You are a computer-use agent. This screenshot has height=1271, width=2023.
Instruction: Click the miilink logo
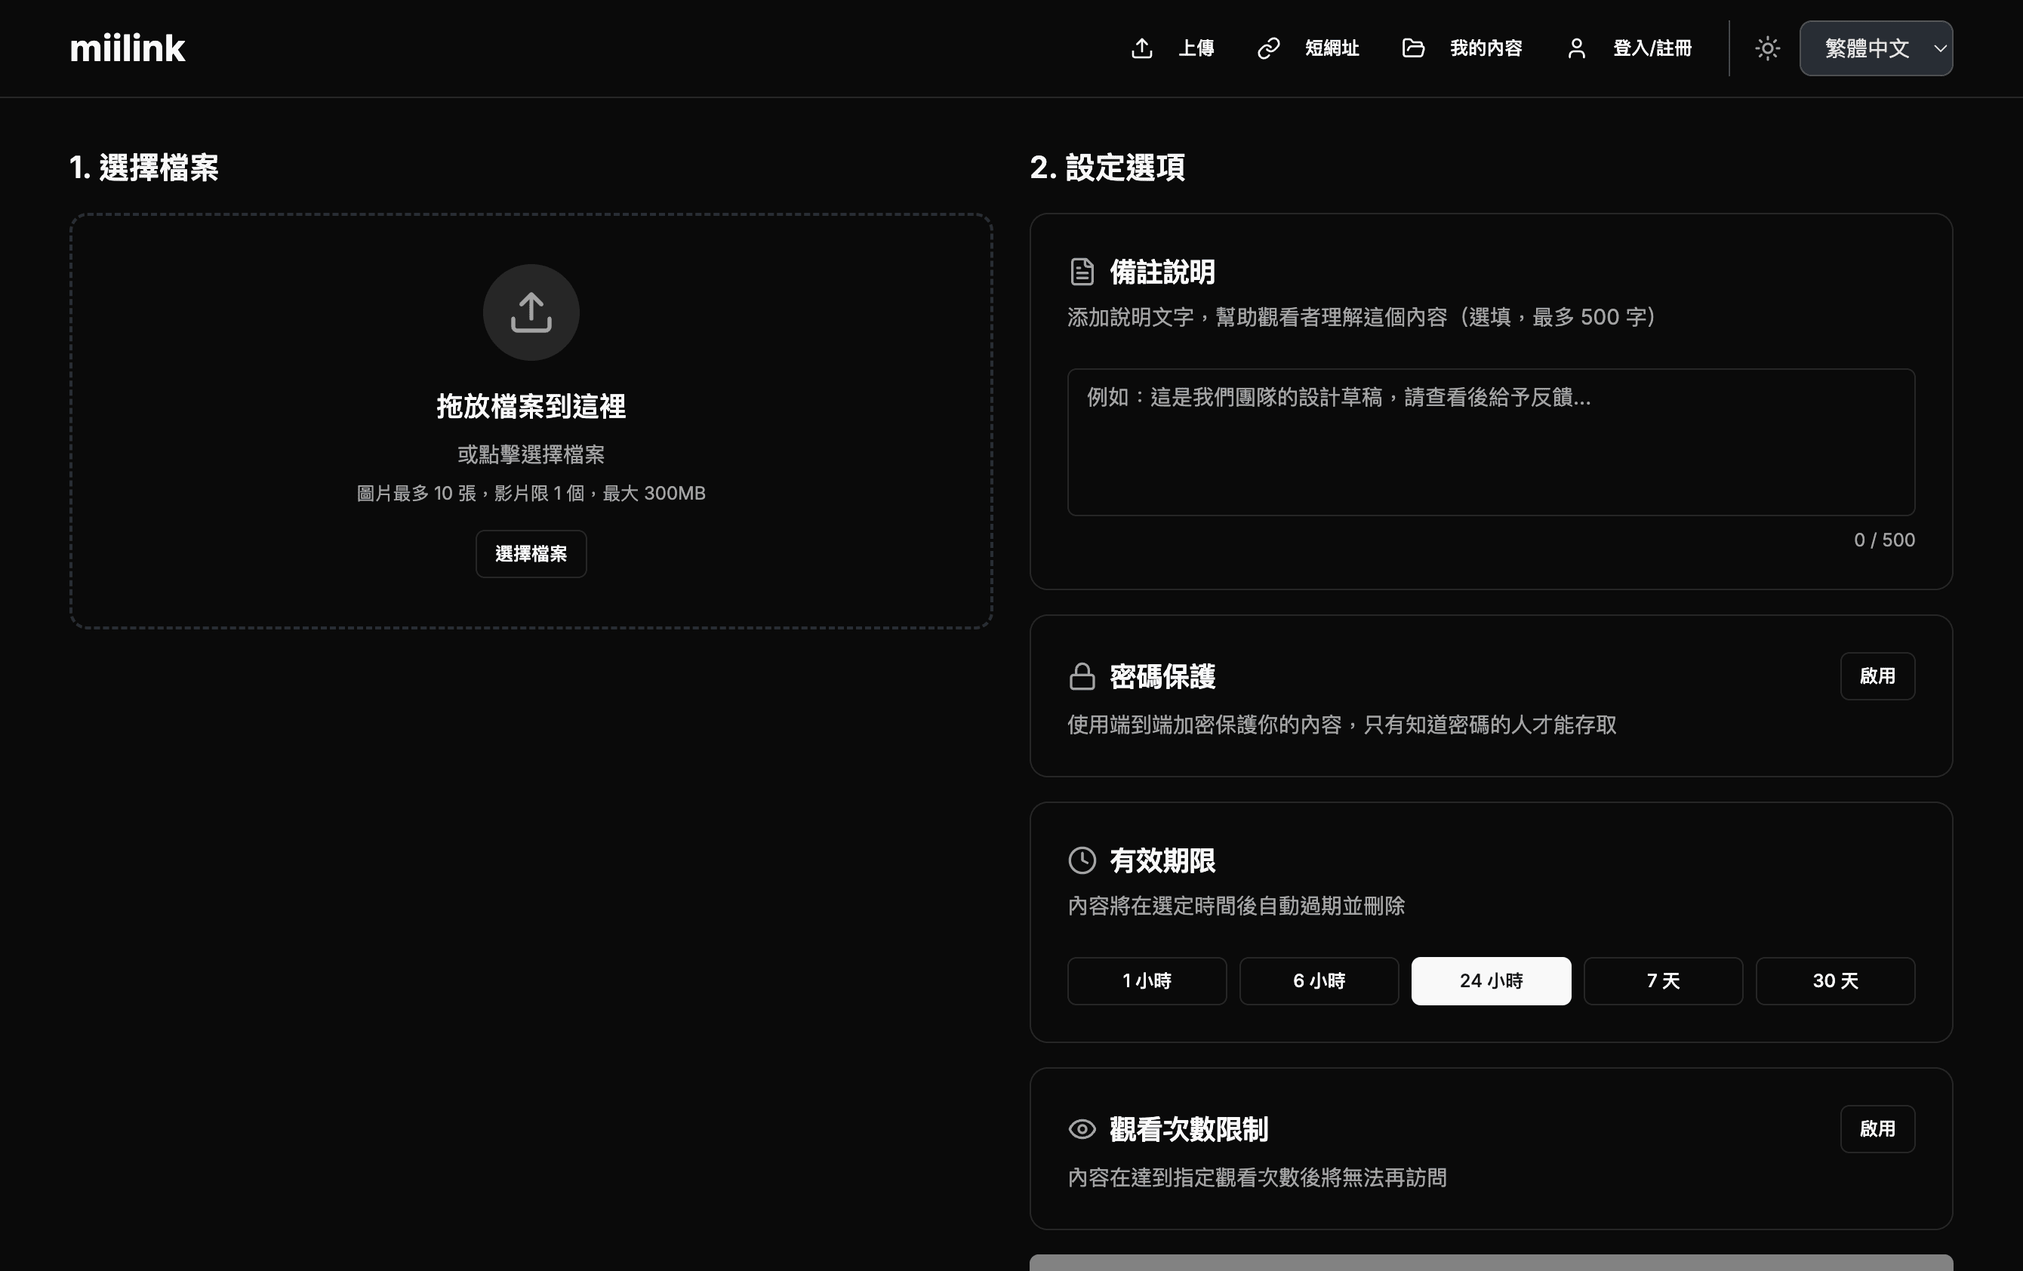(127, 48)
